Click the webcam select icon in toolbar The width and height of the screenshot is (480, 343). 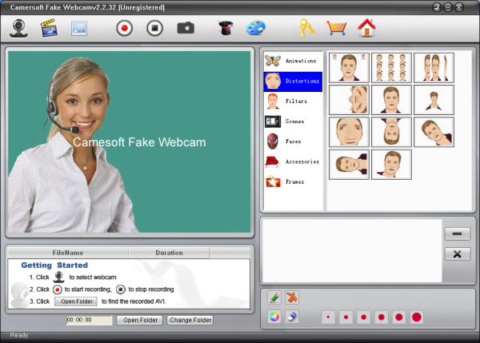pos(19,28)
